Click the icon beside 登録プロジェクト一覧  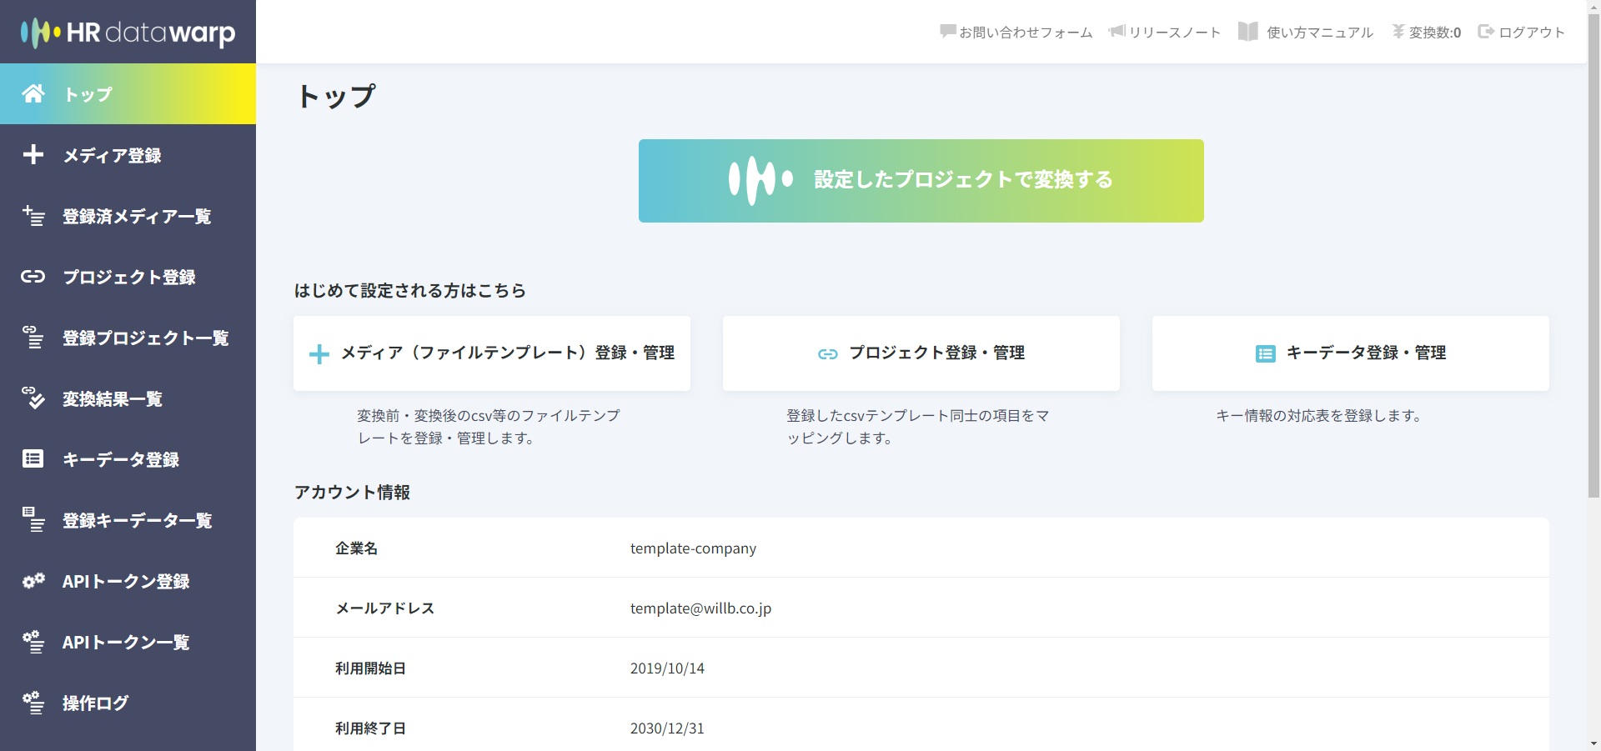point(33,338)
